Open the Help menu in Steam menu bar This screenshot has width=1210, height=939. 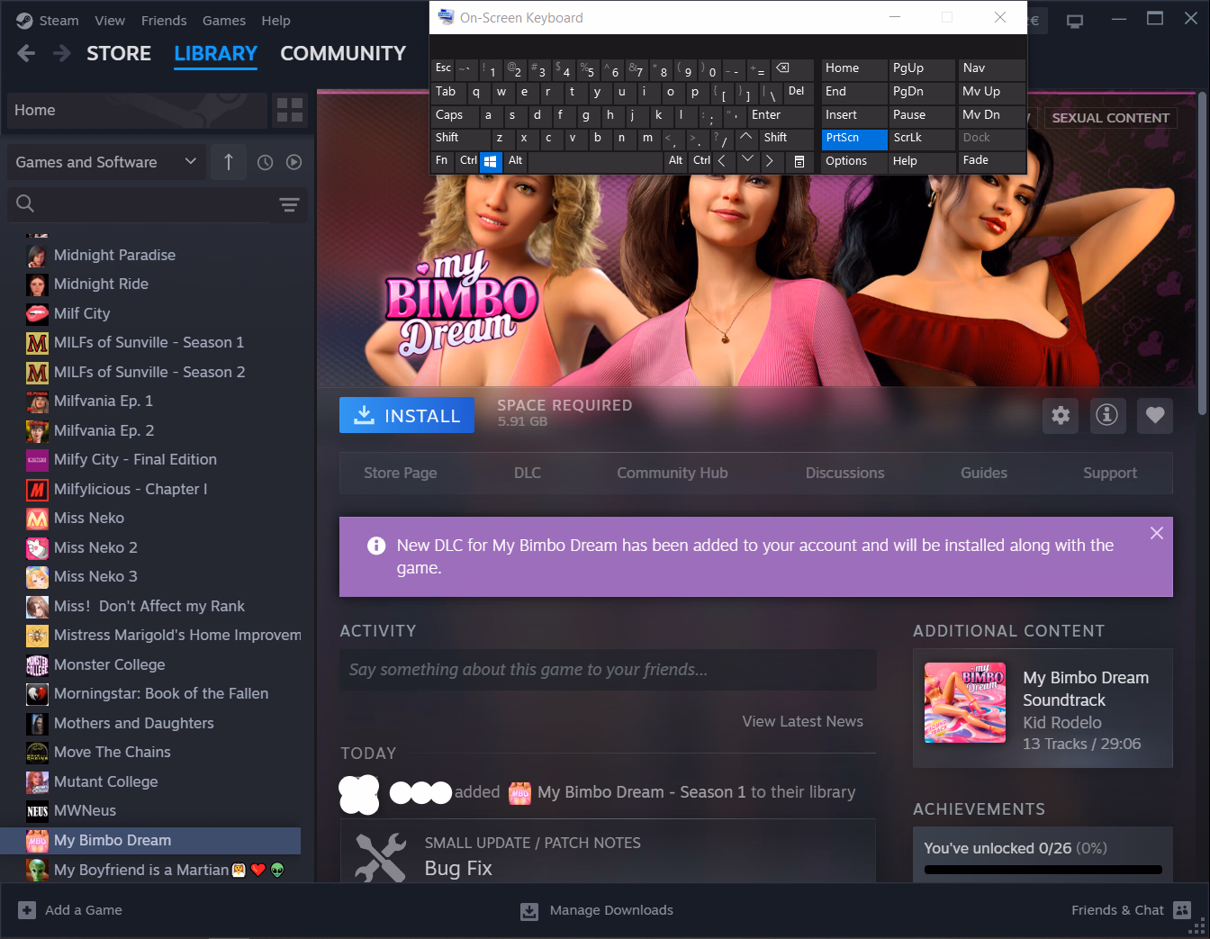(x=275, y=21)
